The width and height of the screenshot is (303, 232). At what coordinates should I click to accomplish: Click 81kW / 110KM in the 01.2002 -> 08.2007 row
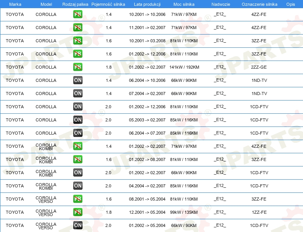[x=184, y=159]
